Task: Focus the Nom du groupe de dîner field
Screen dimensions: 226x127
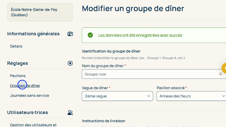Action: point(151,74)
